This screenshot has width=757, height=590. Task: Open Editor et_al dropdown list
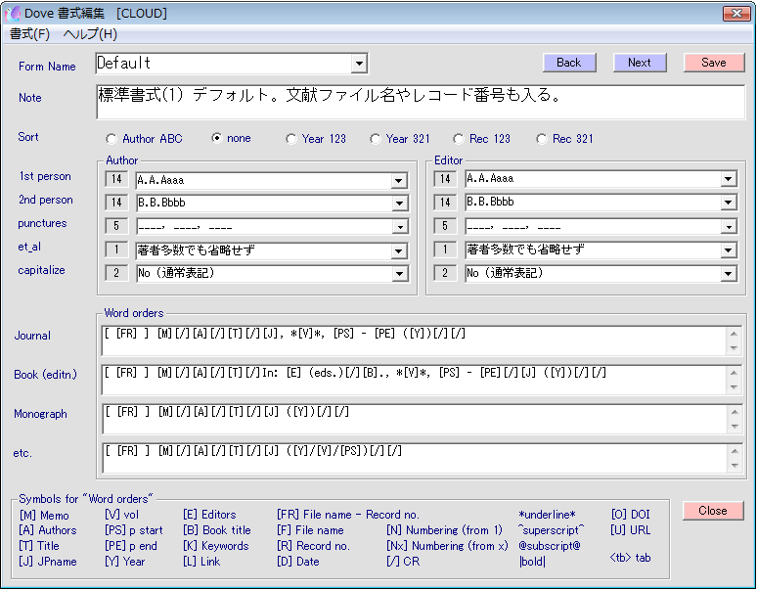tap(728, 250)
